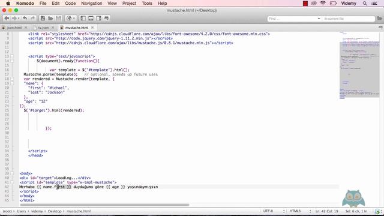
Task: Create a new file with toolbar icon
Action: click(43, 19)
